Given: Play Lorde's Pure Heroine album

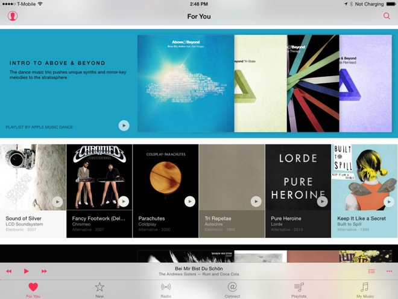Looking at the screenshot, I should [323, 202].
